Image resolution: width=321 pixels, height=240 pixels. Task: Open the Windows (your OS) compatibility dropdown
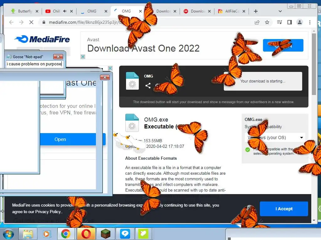tap(275, 137)
